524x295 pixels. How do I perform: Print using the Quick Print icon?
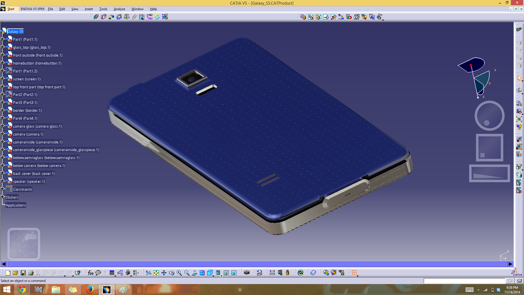pyautogui.click(x=31, y=273)
